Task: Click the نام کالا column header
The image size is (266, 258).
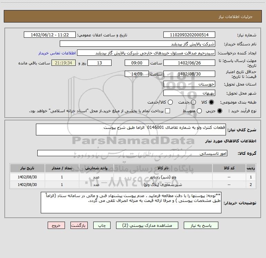Action: (163, 168)
